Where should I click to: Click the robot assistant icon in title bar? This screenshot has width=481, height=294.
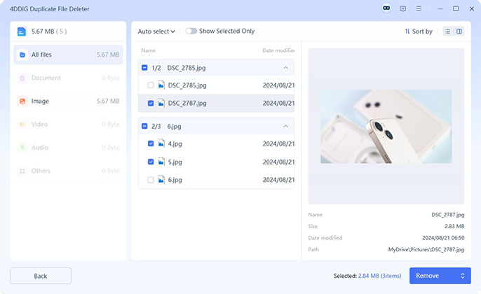(386, 8)
